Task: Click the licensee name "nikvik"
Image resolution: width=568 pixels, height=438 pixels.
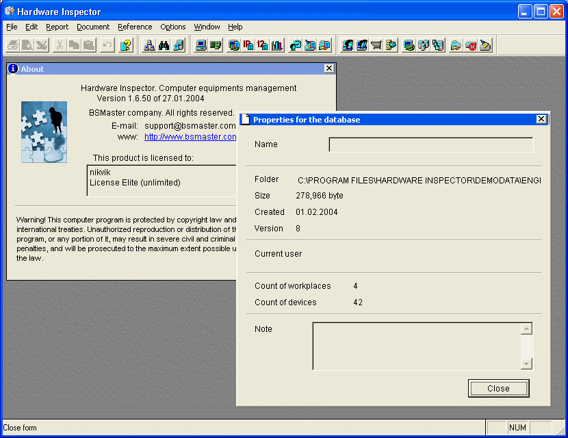Action: tap(100, 172)
